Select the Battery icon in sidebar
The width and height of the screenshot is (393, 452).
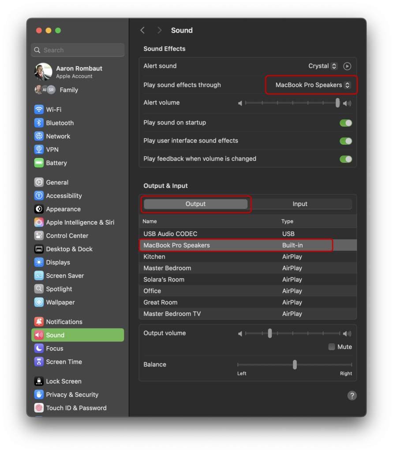[x=39, y=163]
